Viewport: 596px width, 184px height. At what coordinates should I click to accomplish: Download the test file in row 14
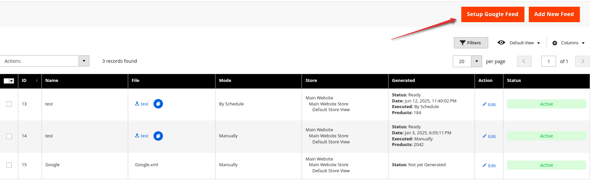pyautogui.click(x=142, y=136)
